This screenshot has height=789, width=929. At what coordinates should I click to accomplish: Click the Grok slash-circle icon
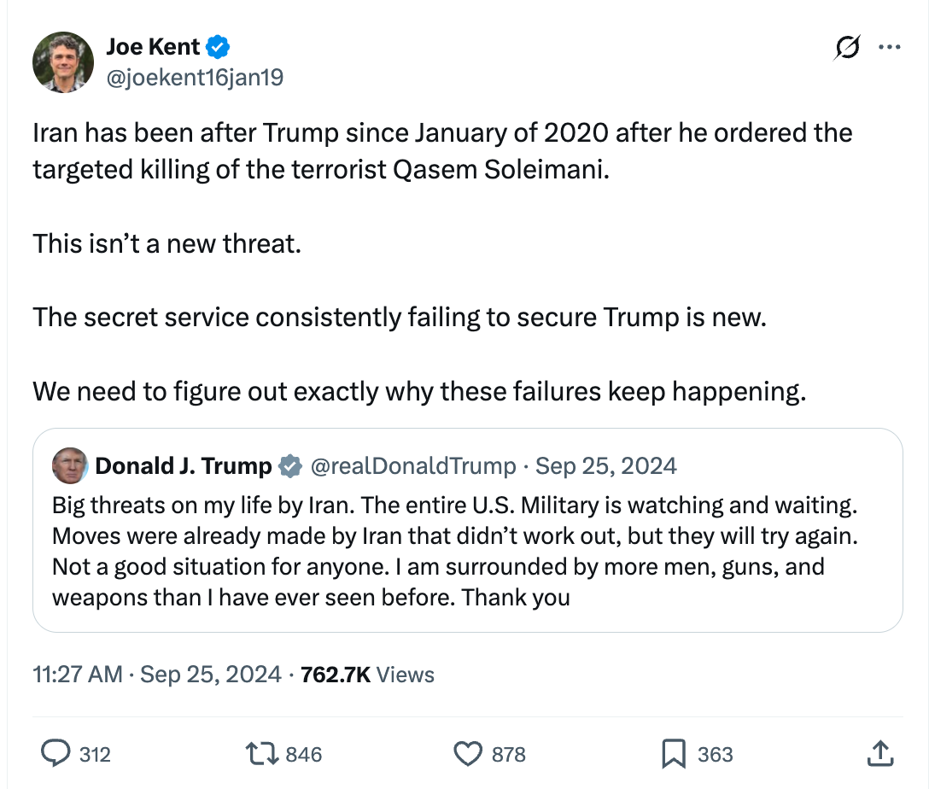[847, 48]
